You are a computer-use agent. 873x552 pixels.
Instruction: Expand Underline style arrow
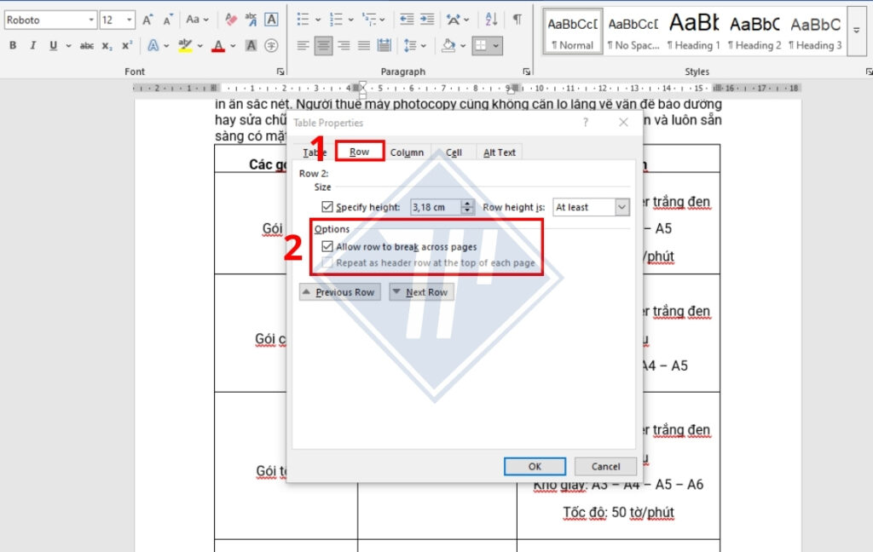click(x=68, y=46)
